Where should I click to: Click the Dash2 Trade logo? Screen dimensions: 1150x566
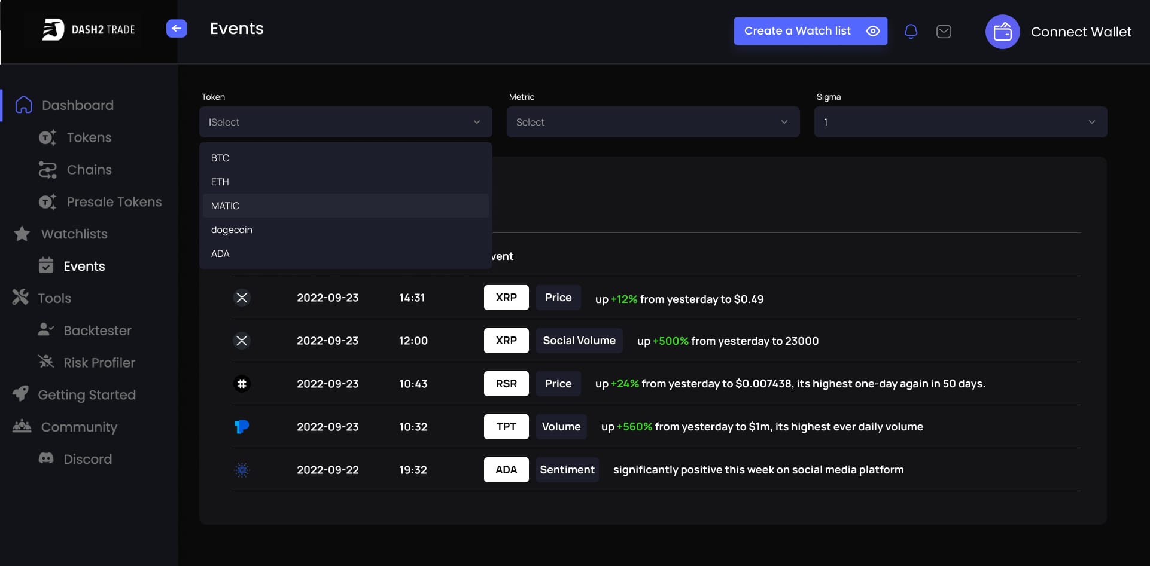coord(89,29)
